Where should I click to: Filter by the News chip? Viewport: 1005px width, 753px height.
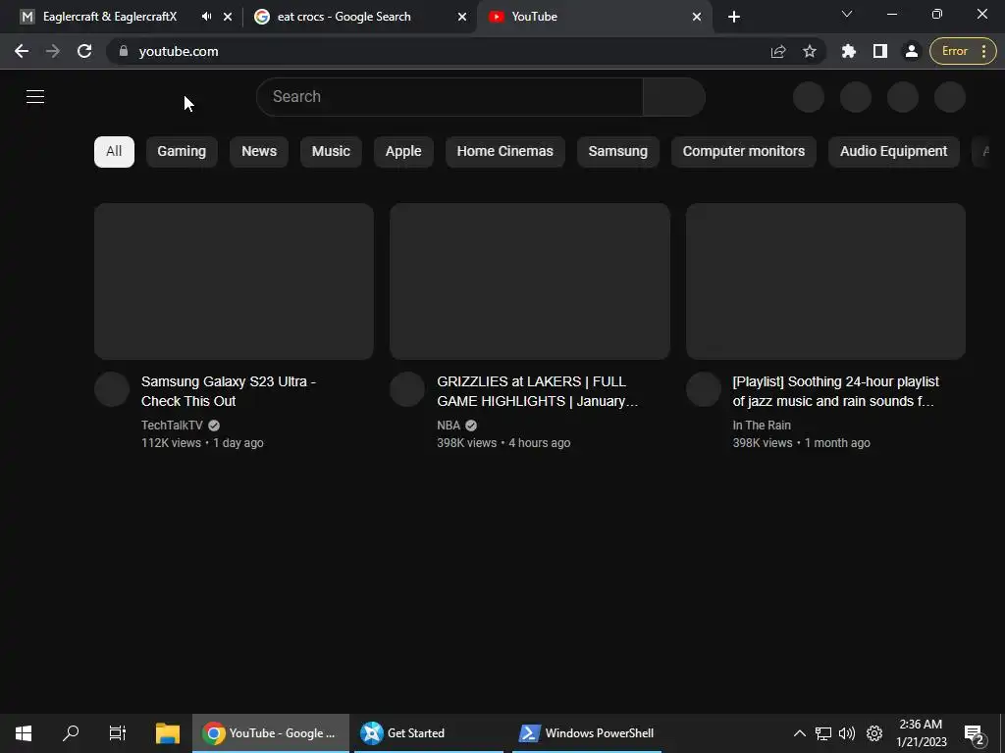click(259, 152)
